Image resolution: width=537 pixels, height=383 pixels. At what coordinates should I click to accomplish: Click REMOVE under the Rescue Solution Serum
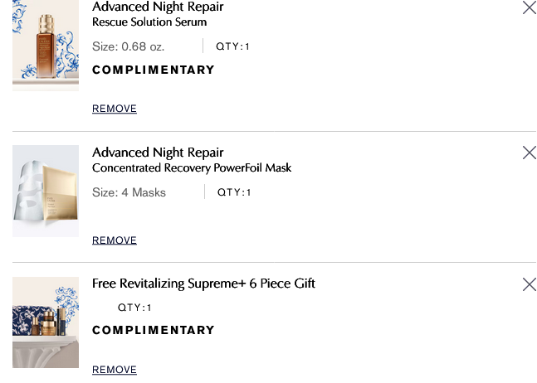click(x=115, y=109)
